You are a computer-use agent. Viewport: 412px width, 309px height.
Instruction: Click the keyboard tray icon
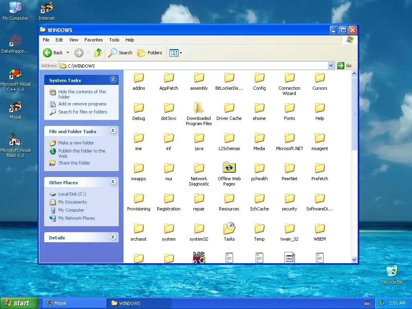[367, 303]
